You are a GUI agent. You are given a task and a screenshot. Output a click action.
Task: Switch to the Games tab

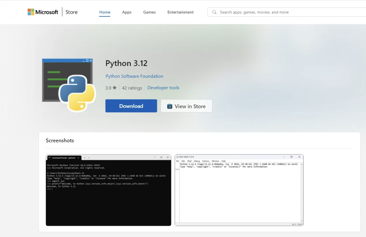click(149, 12)
